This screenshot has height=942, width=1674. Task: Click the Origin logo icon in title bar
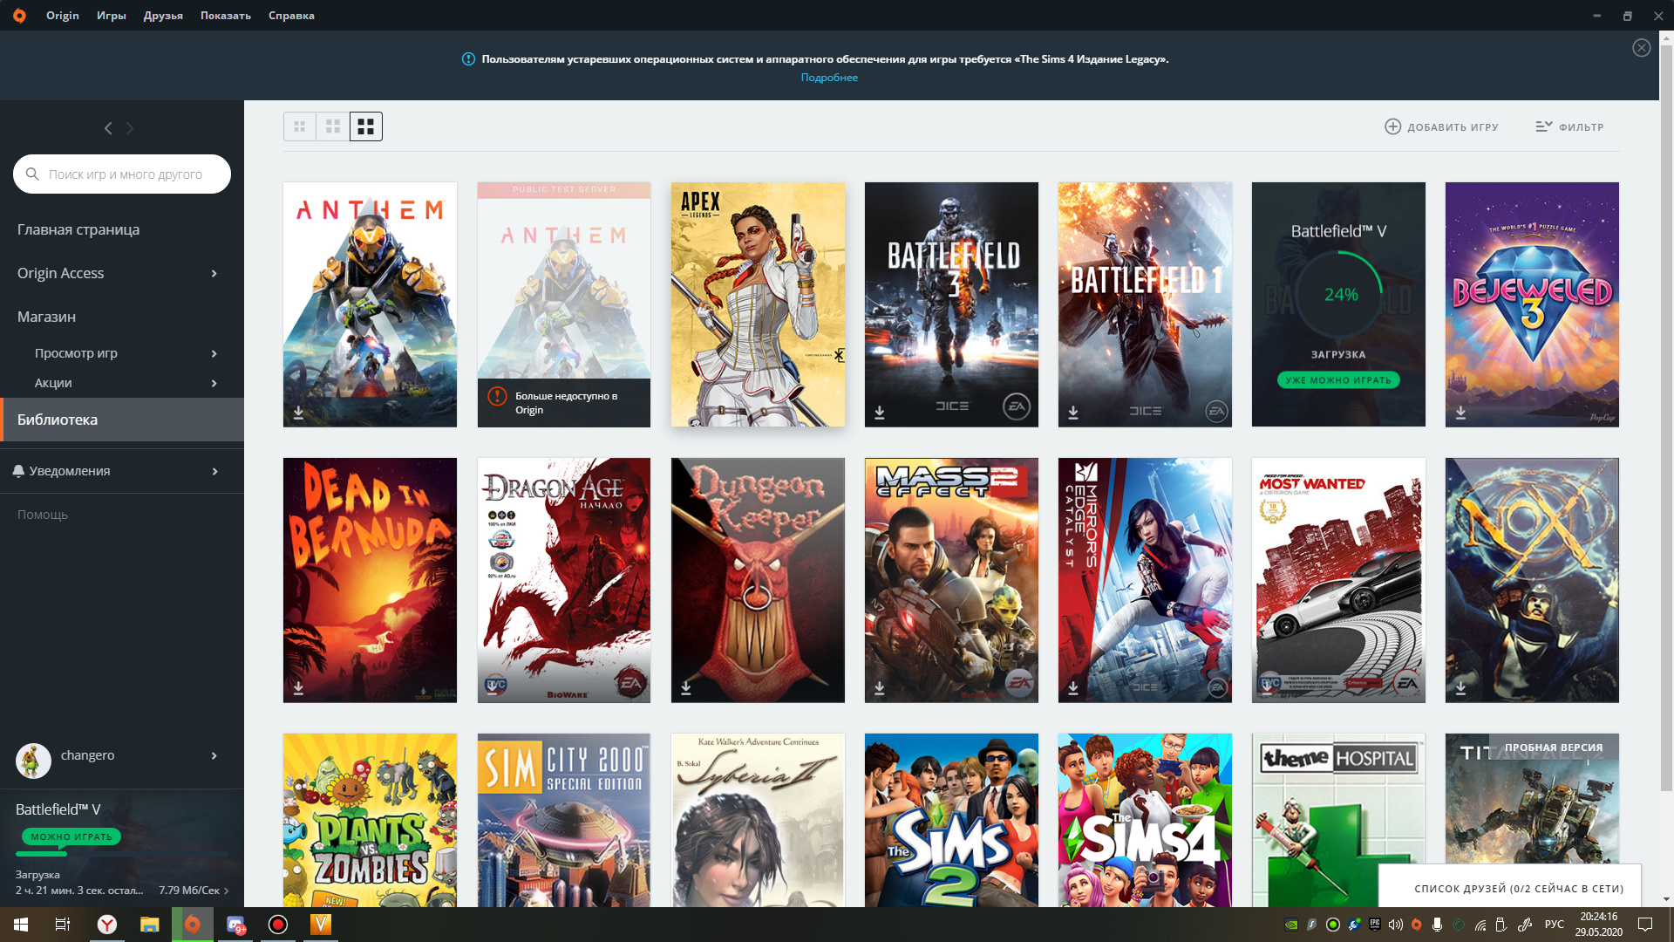click(x=19, y=15)
